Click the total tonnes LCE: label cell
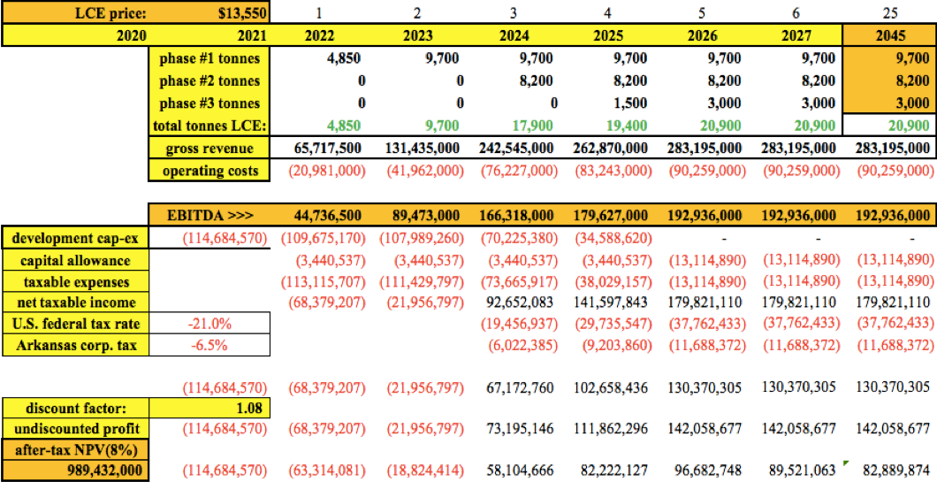This screenshot has height=482, width=937. pyautogui.click(x=209, y=125)
